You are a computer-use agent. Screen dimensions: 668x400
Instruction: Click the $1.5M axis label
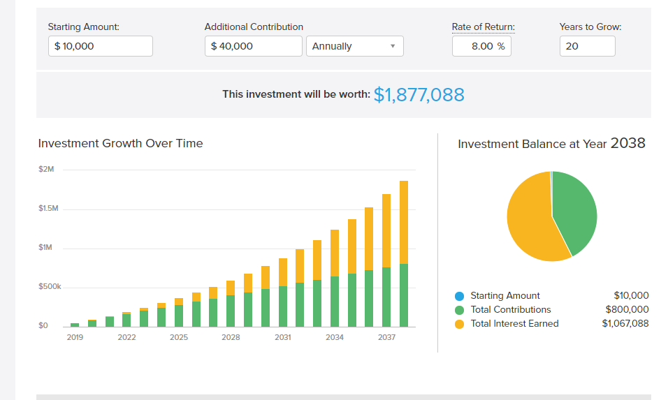48,209
